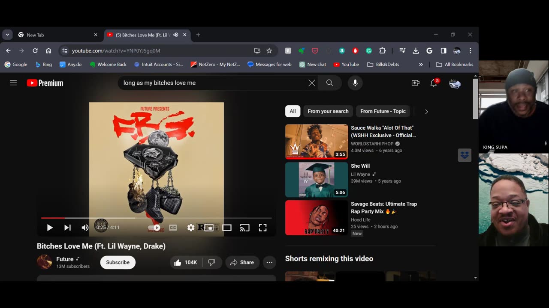
Task: Like the video with 104K likes
Action: click(186, 262)
